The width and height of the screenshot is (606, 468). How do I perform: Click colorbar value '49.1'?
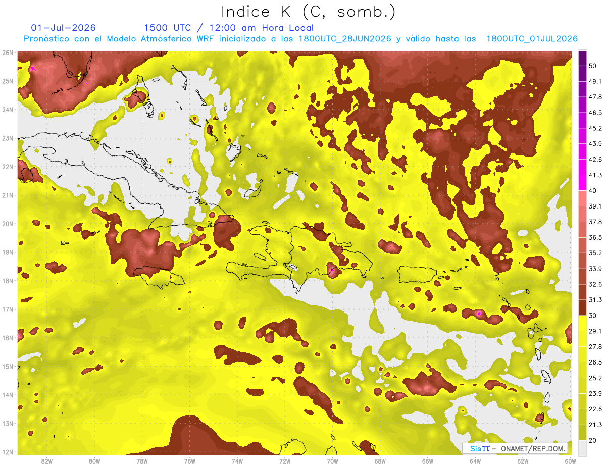coord(595,81)
